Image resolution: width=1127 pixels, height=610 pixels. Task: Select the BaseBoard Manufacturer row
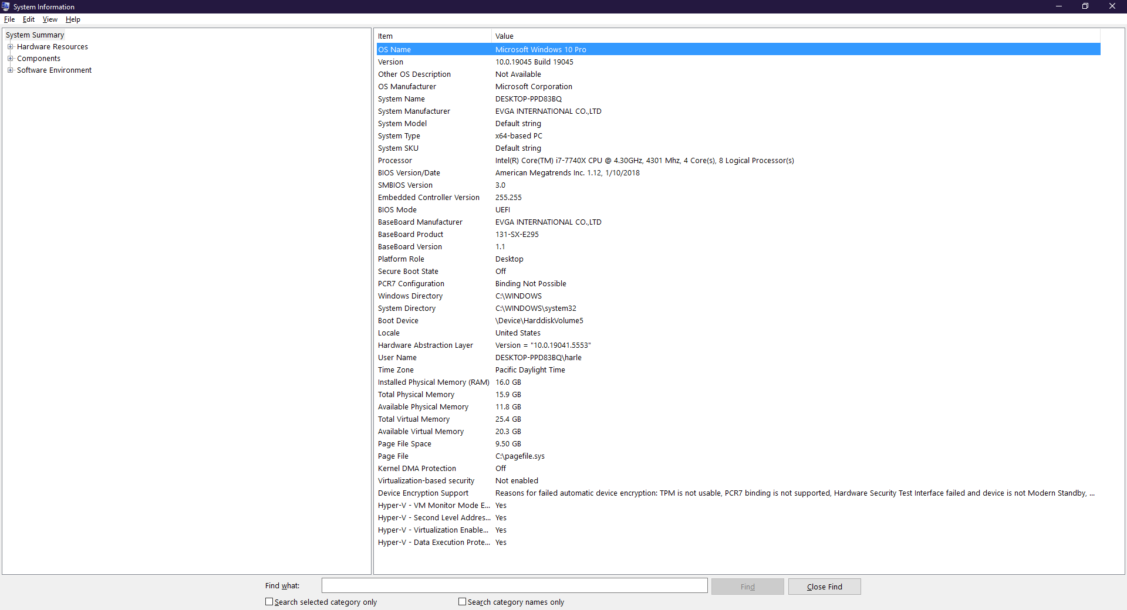(x=738, y=222)
